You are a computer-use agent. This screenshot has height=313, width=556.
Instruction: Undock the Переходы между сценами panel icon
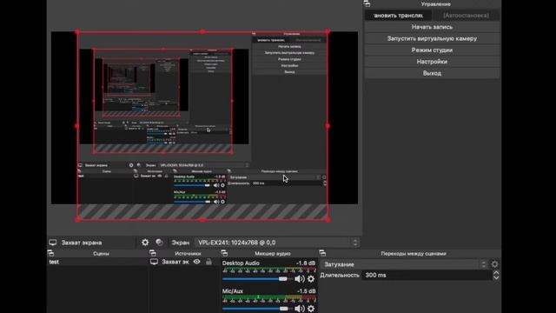[x=322, y=253]
